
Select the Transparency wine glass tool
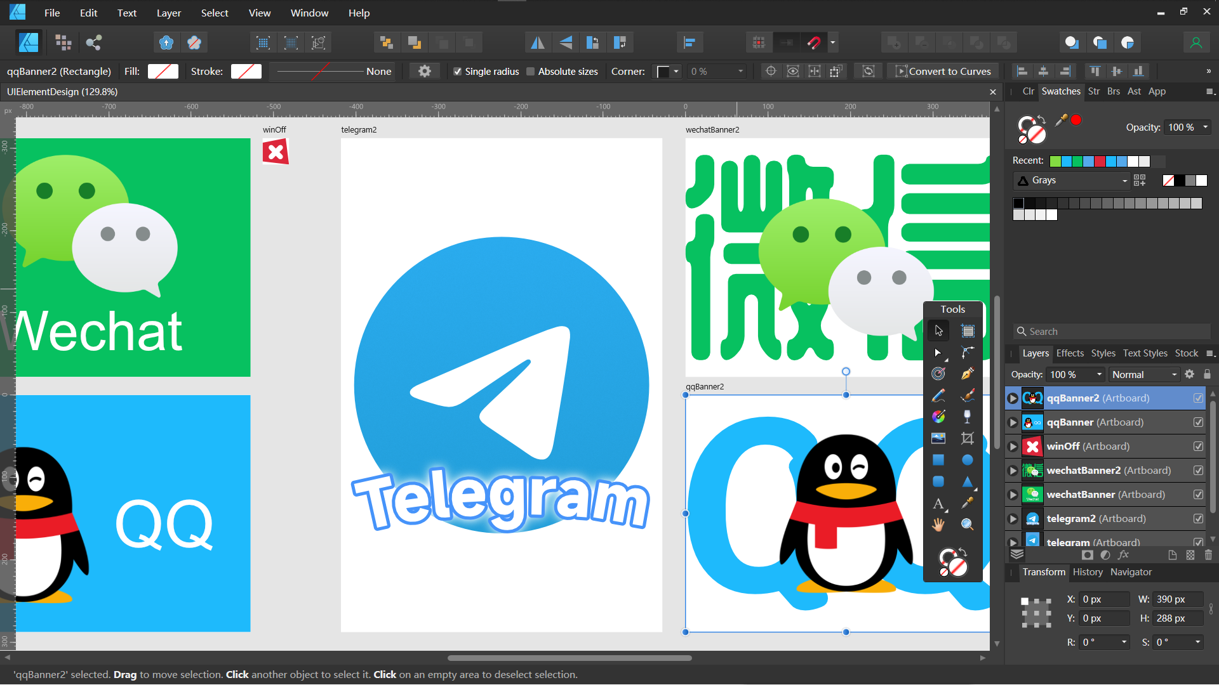pyautogui.click(x=968, y=417)
